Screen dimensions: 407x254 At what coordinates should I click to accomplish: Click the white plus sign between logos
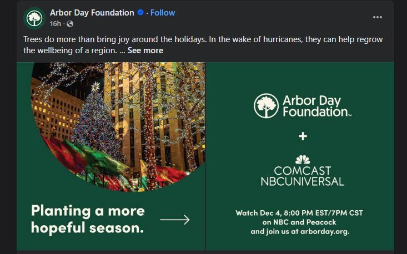tap(303, 136)
